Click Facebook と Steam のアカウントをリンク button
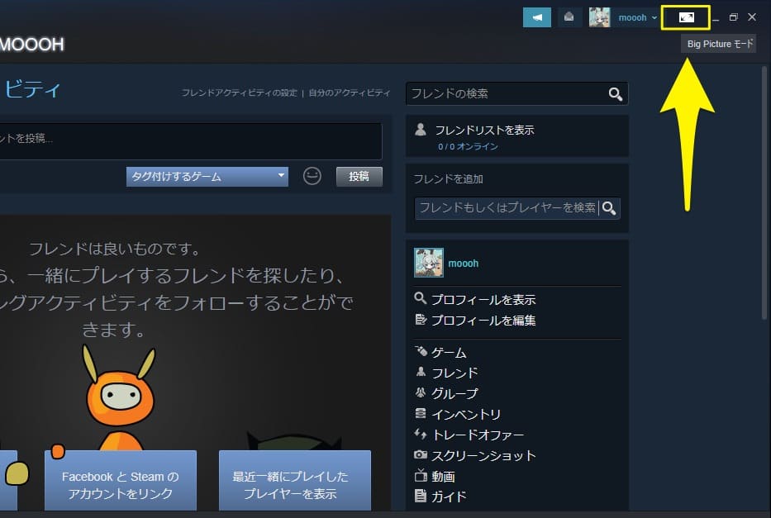This screenshot has height=518, width=771. (120, 485)
